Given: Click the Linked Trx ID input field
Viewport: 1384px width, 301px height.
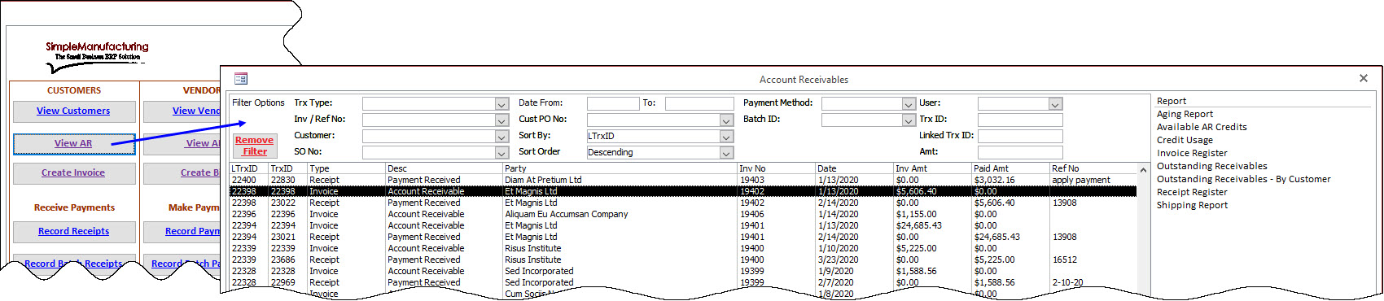Looking at the screenshot, I should pos(1020,137).
